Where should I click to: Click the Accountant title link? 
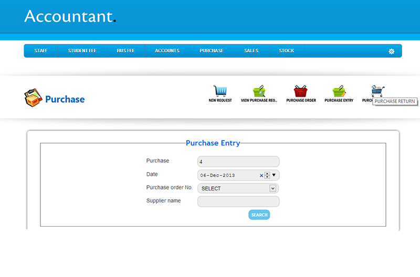[70, 16]
